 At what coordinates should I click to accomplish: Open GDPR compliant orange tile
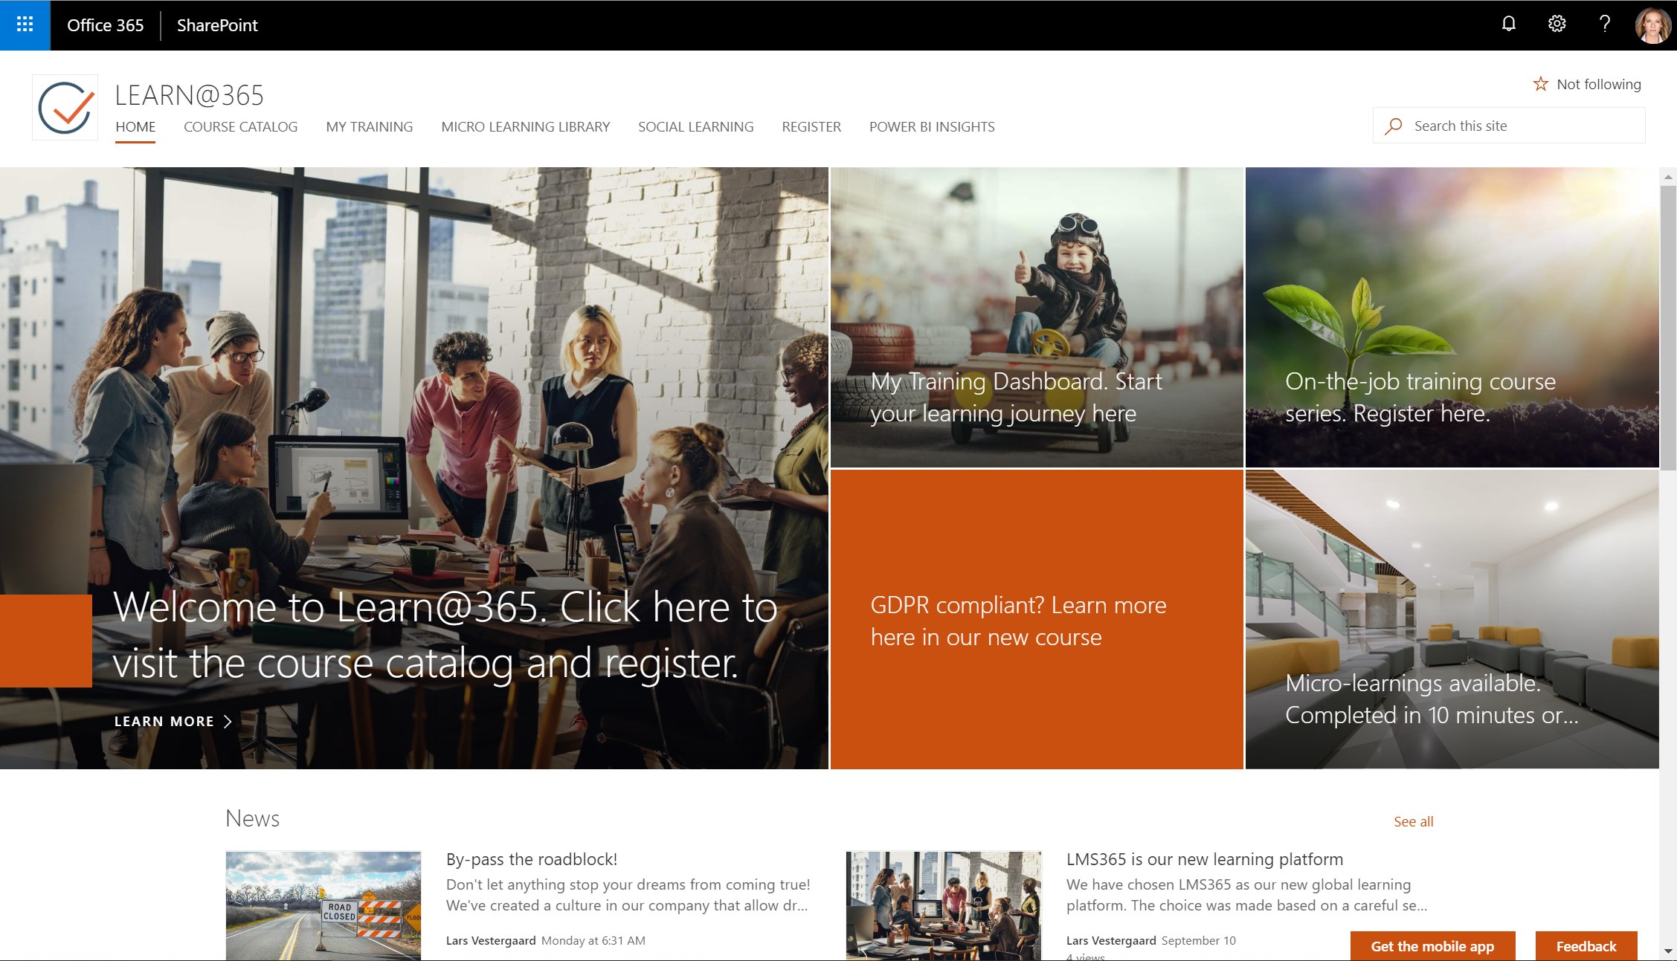[1037, 619]
